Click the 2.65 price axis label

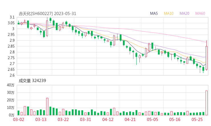[x=11, y=70]
